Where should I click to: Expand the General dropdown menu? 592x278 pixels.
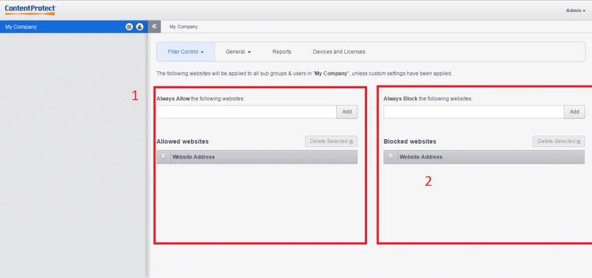[x=238, y=52]
